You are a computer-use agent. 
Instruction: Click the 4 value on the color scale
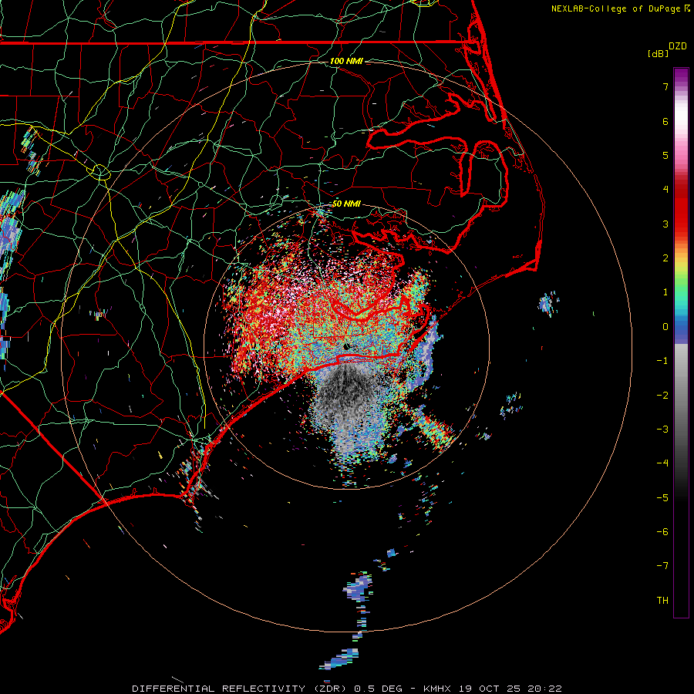[665, 190]
